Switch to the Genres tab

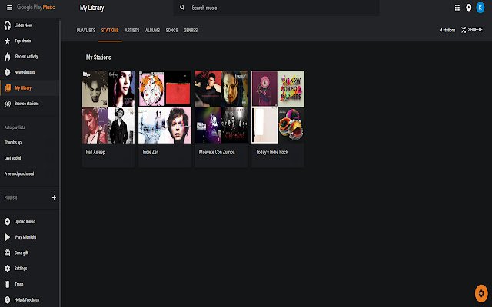(x=191, y=31)
